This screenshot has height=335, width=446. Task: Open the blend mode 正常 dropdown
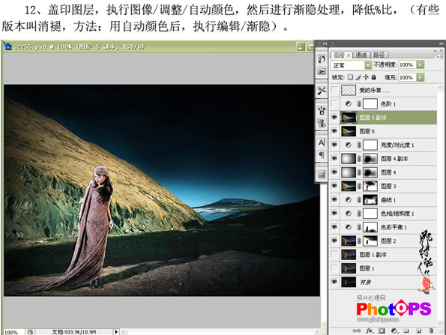click(352, 65)
